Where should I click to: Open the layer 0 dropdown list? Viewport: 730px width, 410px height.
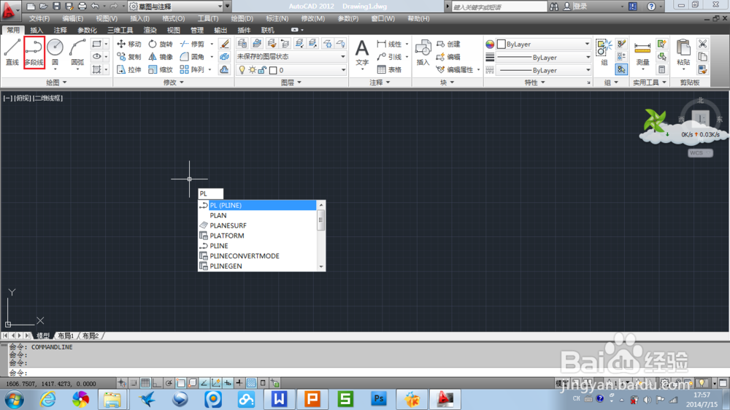pyautogui.click(x=291, y=70)
